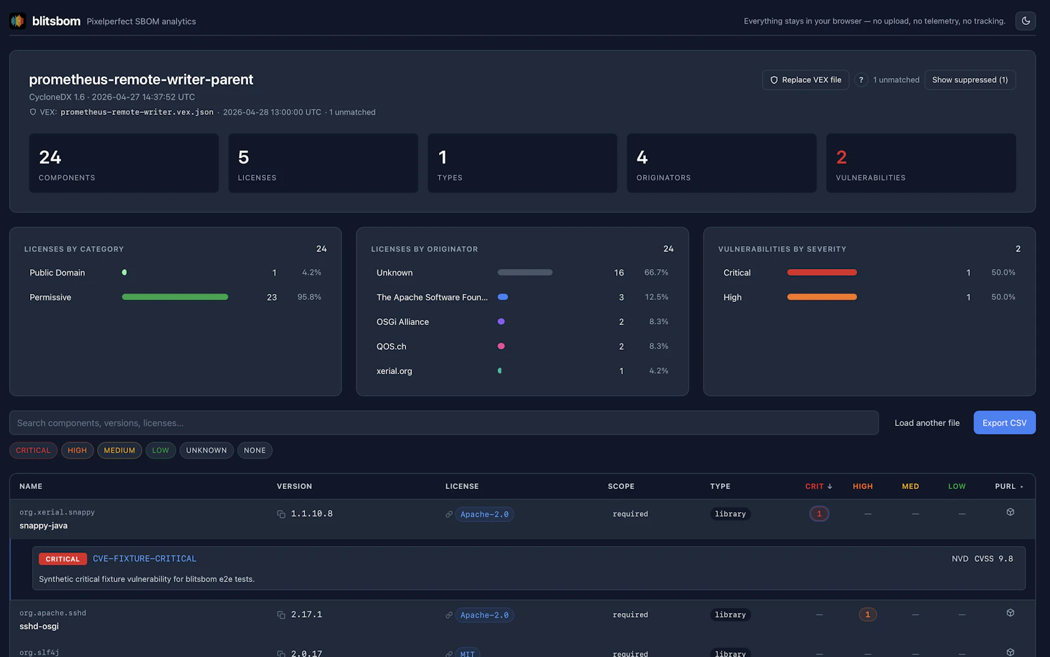The width and height of the screenshot is (1050, 657).
Task: Click the Unknown originator gray bar
Action: [525, 272]
